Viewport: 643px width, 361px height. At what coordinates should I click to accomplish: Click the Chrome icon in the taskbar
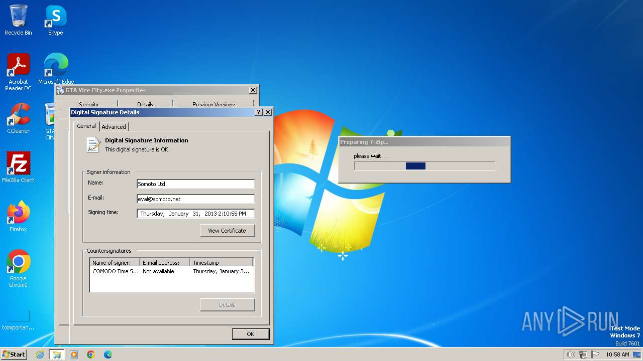(x=91, y=354)
